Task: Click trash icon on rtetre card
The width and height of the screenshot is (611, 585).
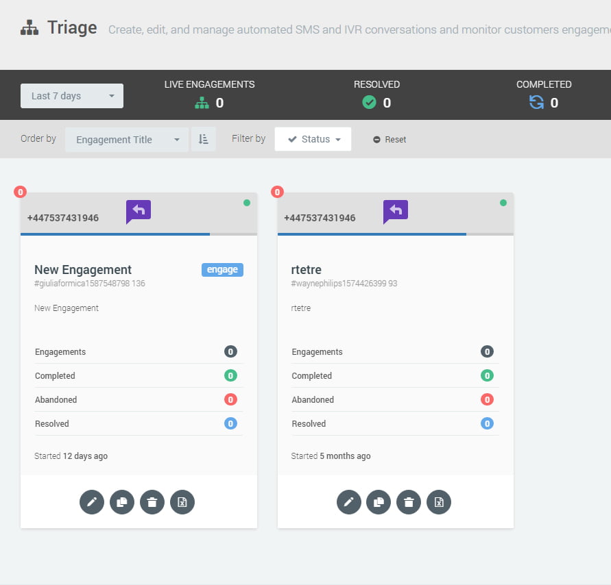Action: click(x=409, y=502)
